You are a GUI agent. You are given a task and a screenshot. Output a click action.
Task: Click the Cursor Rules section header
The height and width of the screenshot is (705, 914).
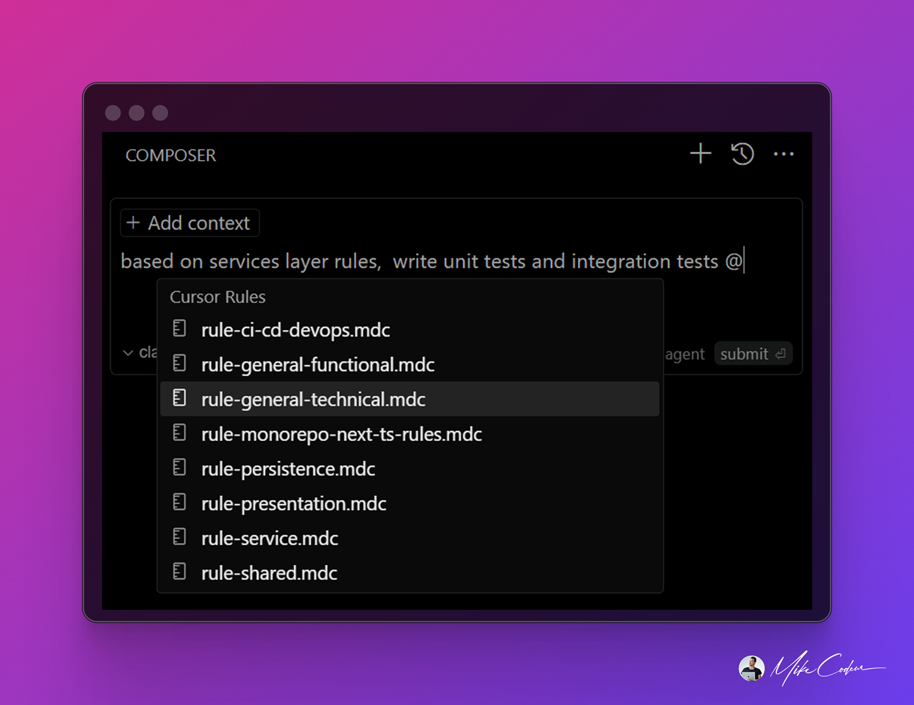click(x=218, y=297)
